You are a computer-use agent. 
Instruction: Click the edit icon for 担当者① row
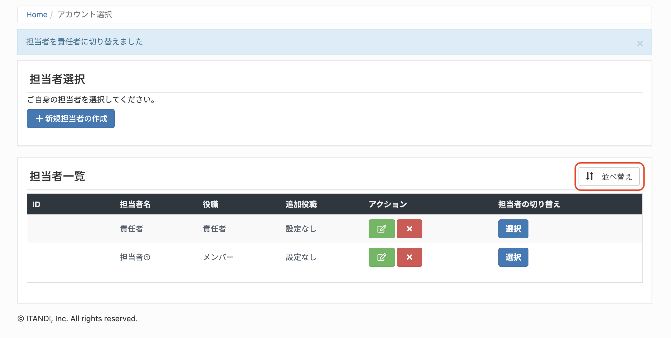coord(382,257)
